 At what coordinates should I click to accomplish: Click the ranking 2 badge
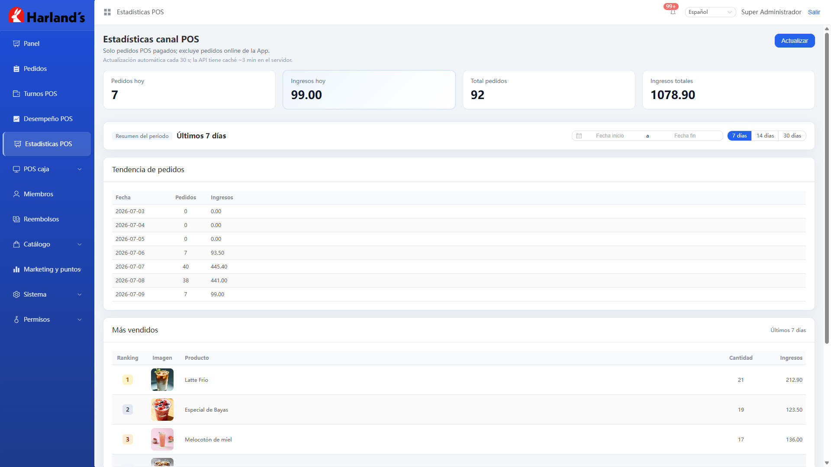(x=127, y=409)
